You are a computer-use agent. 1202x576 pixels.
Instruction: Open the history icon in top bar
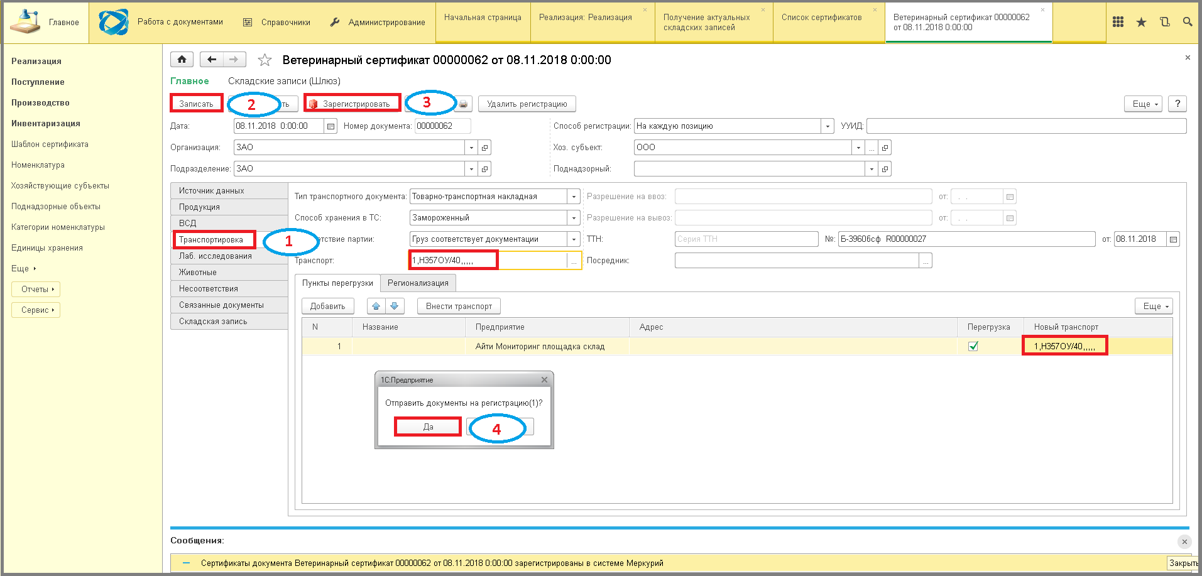pos(1164,22)
